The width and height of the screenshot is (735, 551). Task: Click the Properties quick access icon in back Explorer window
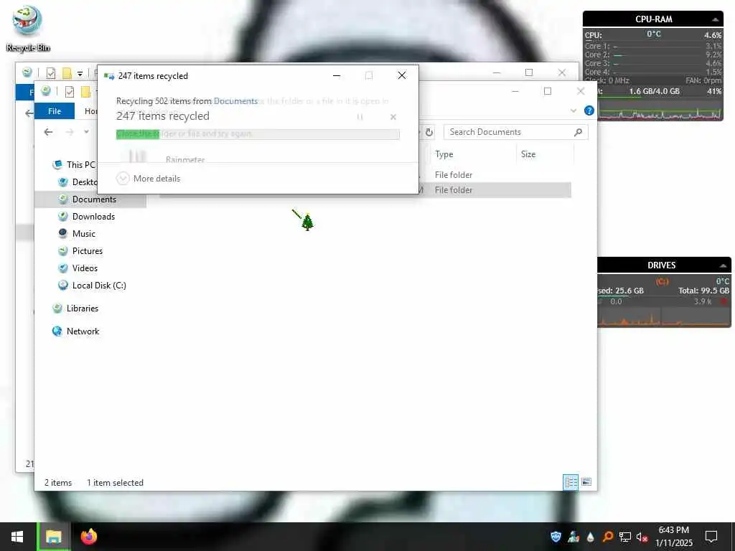pyautogui.click(x=51, y=73)
